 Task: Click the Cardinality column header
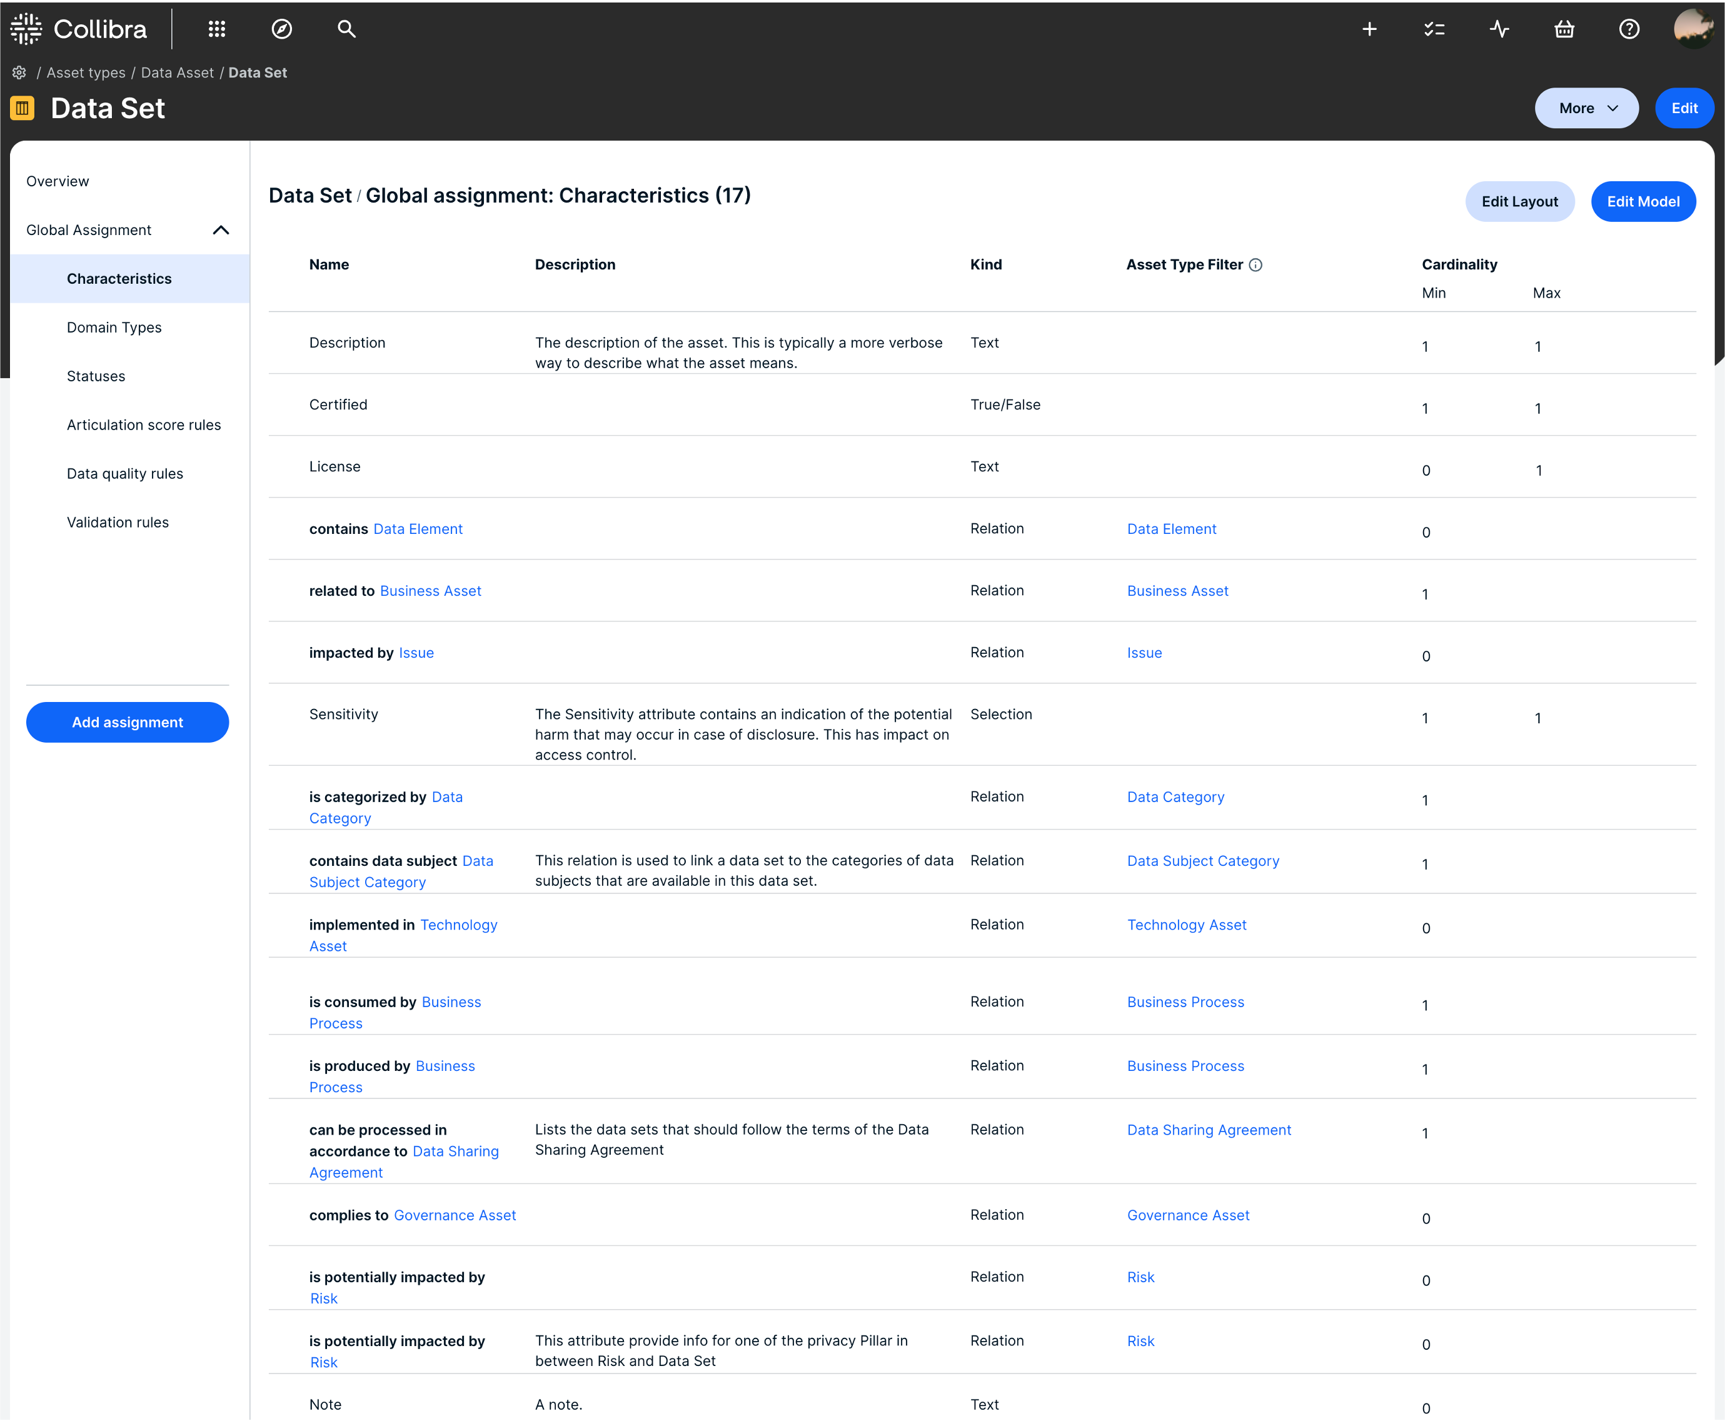[1459, 264]
